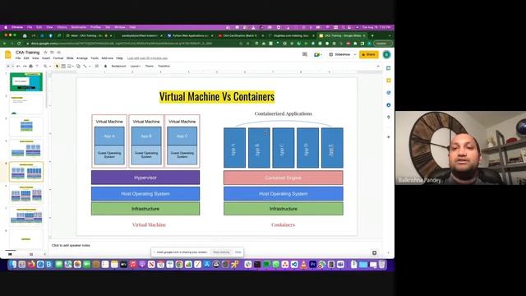Open the Slide menu
The height and width of the screenshot is (296, 526).
pyautogui.click(x=70, y=58)
